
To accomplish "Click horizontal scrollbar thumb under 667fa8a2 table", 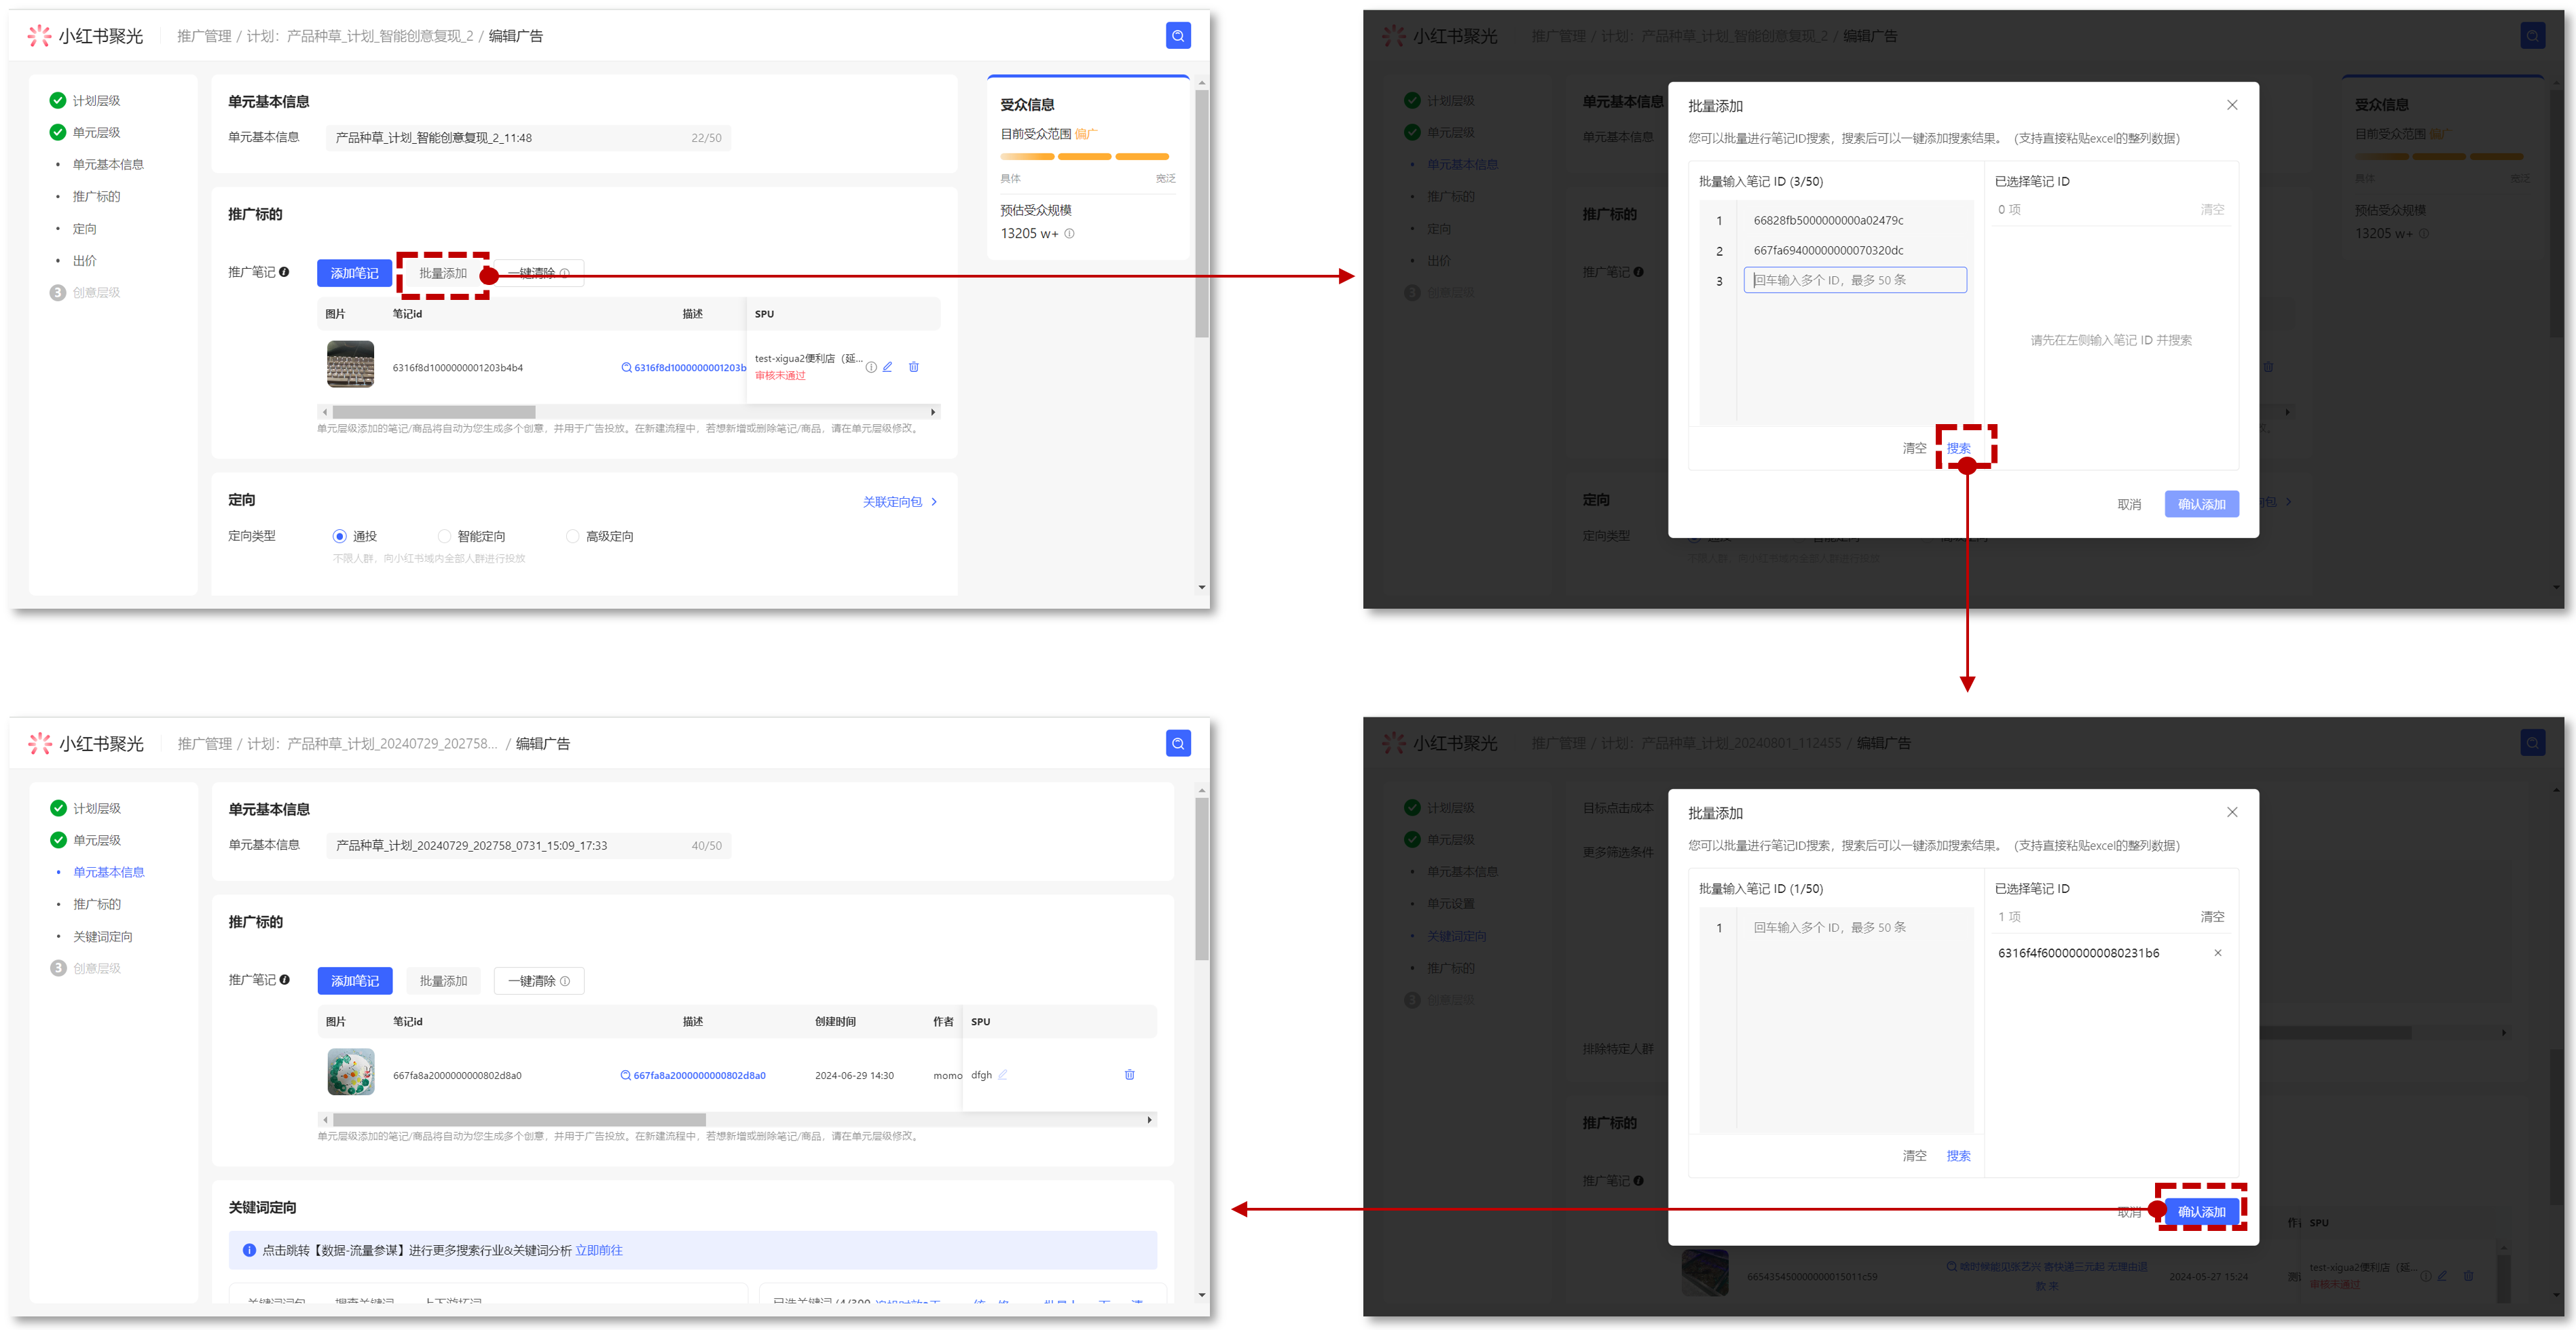I will [x=519, y=1120].
